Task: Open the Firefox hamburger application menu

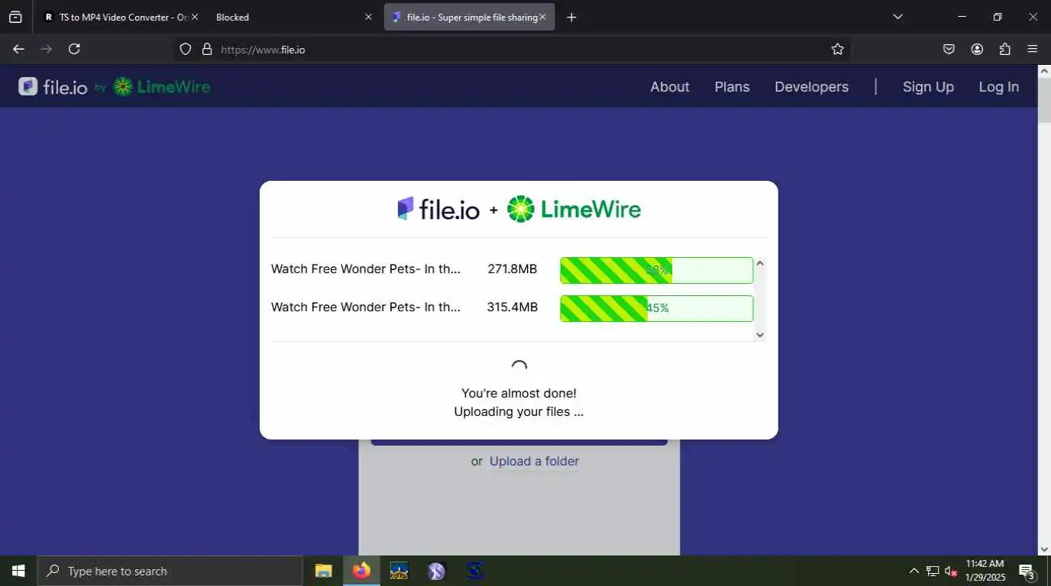Action: (1033, 49)
